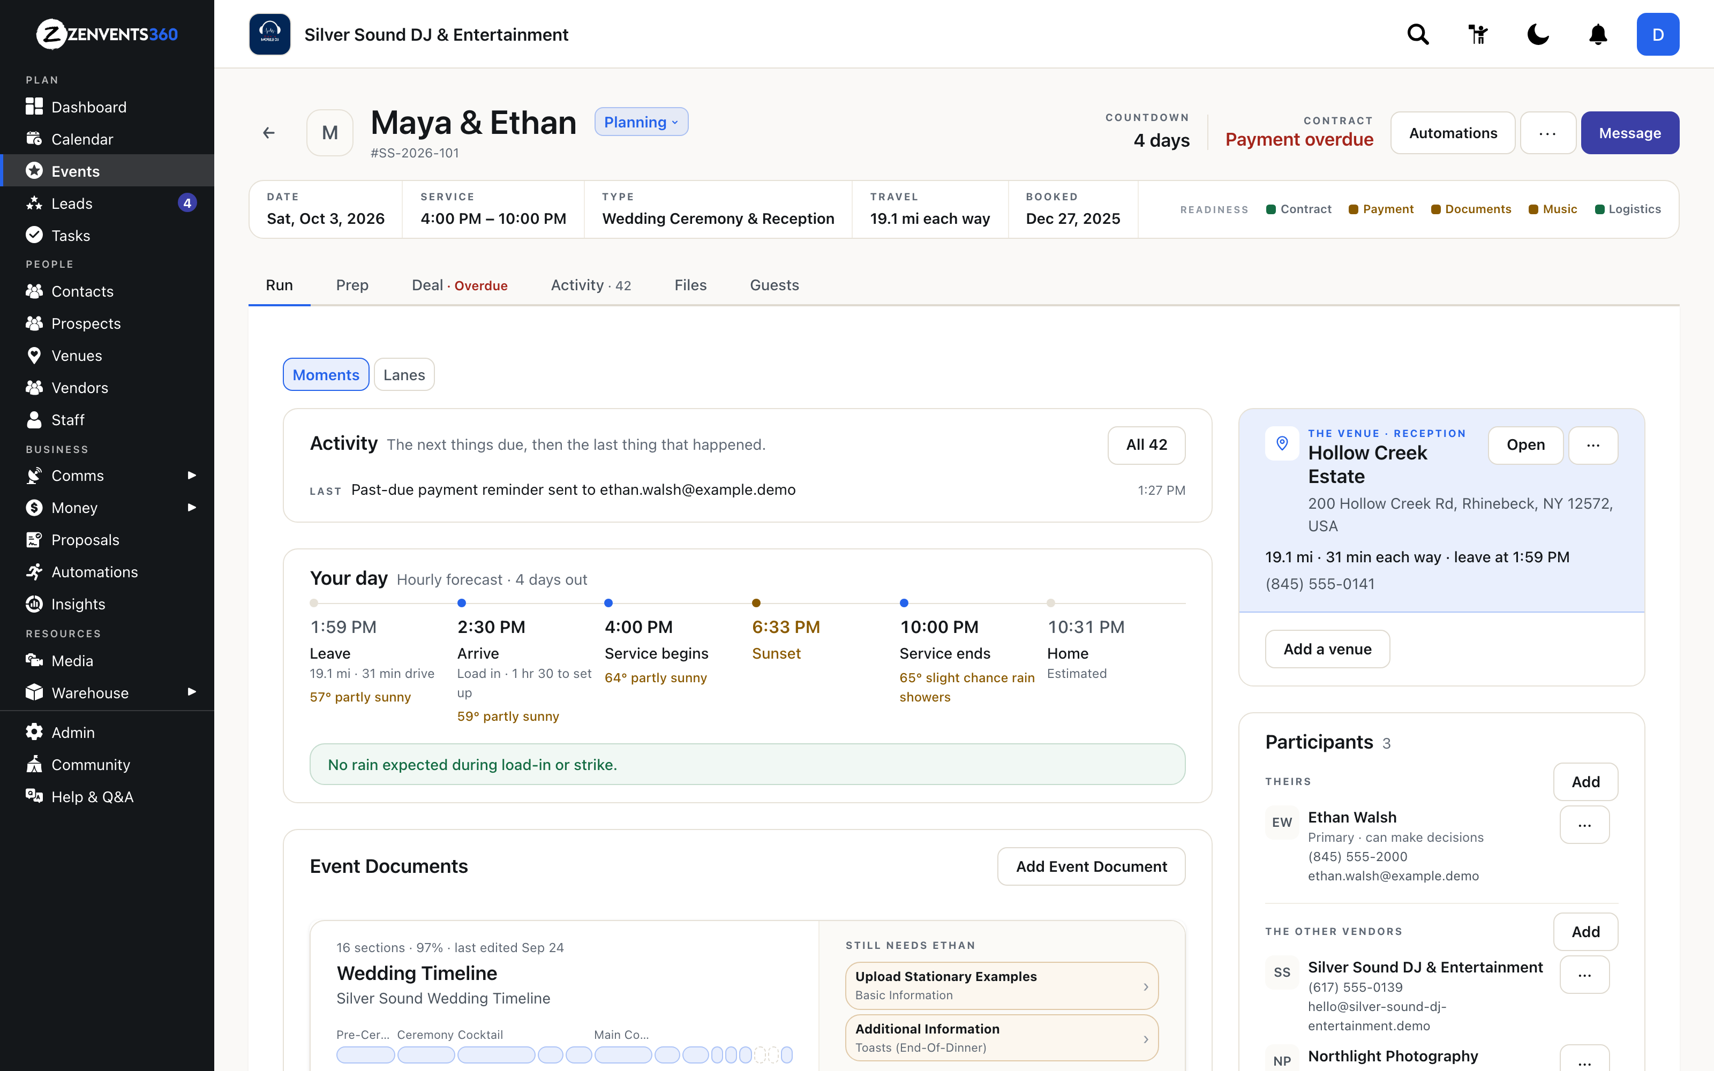Click the Payment readiness indicator
The height and width of the screenshot is (1071, 1714).
[x=1381, y=209]
